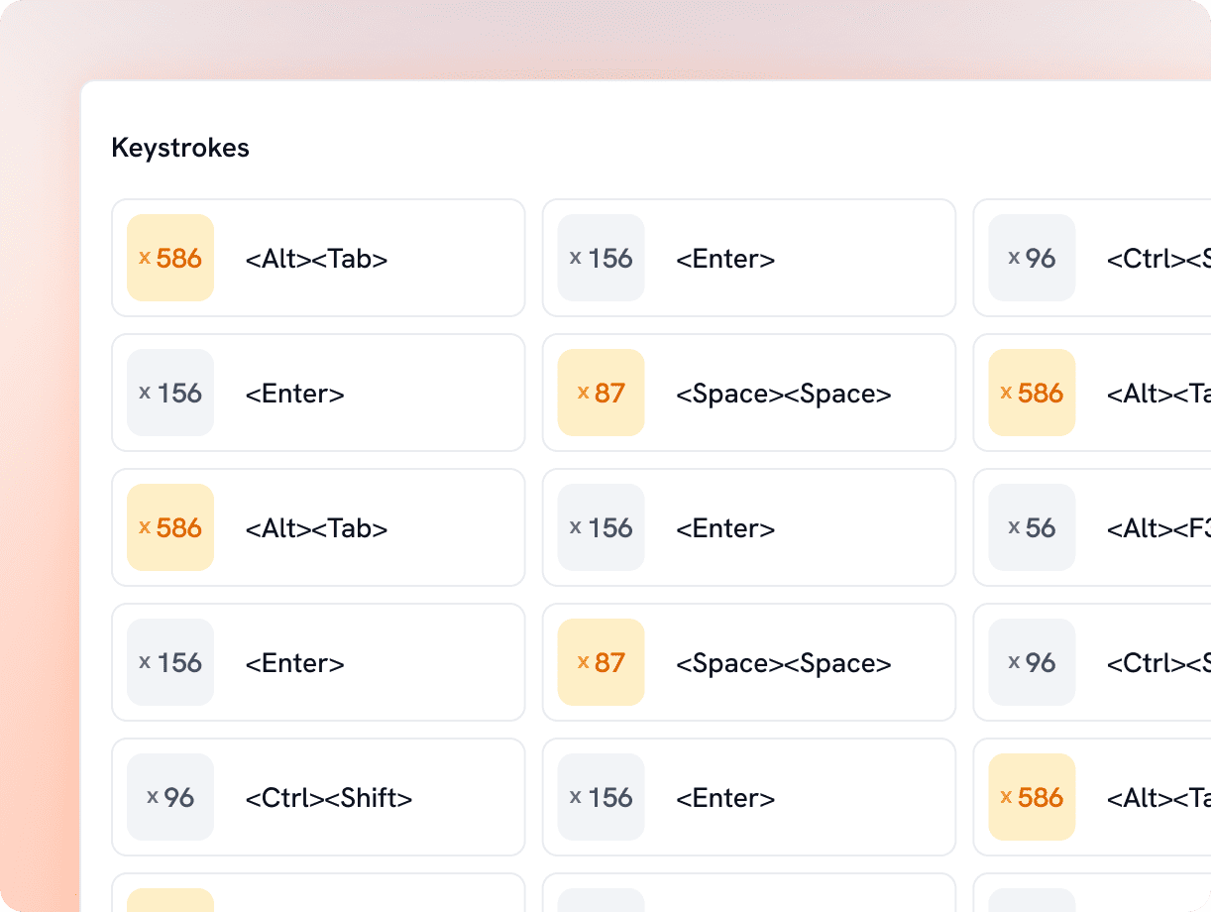The image size is (1211, 912).
Task: Click the x 156 badge in the third row
Action: [x=602, y=527]
